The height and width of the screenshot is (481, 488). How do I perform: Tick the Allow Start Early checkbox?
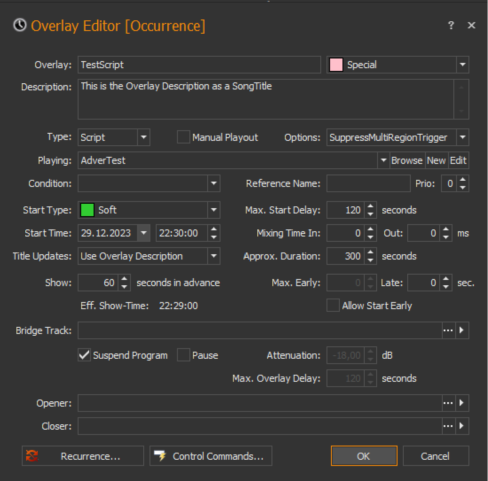point(333,306)
